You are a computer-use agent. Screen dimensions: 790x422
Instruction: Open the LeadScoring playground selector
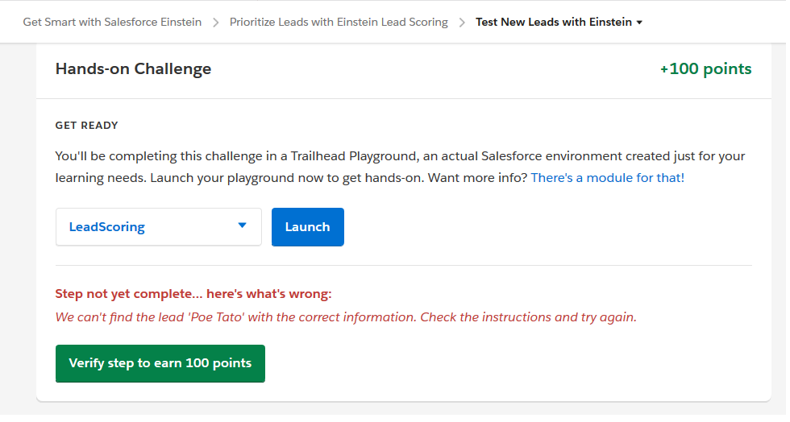[158, 227]
